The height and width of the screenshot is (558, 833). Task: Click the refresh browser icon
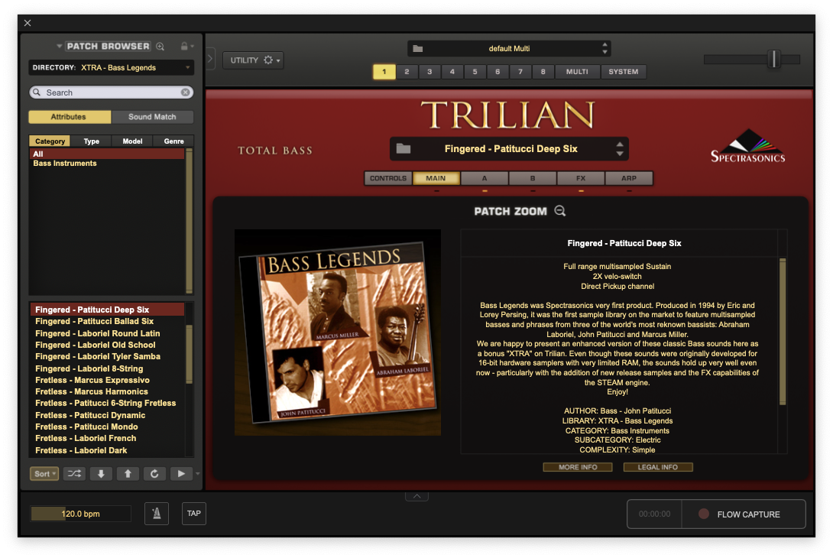click(154, 473)
